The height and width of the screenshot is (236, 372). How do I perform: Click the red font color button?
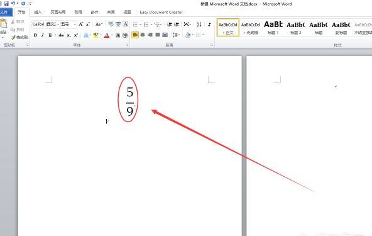[x=107, y=35]
